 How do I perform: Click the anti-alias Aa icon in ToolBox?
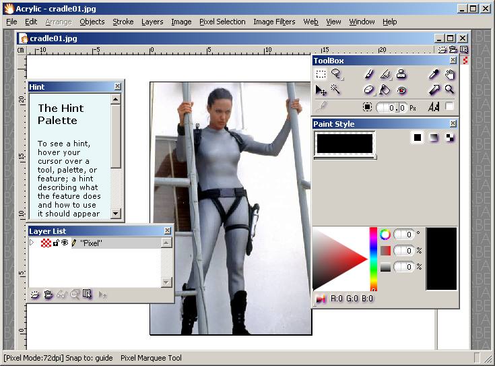tap(434, 106)
